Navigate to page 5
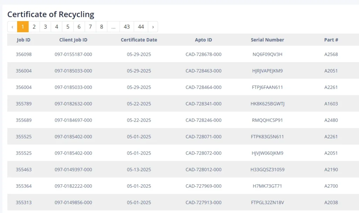Viewport: 359px width, 213px height. pyautogui.click(x=68, y=27)
